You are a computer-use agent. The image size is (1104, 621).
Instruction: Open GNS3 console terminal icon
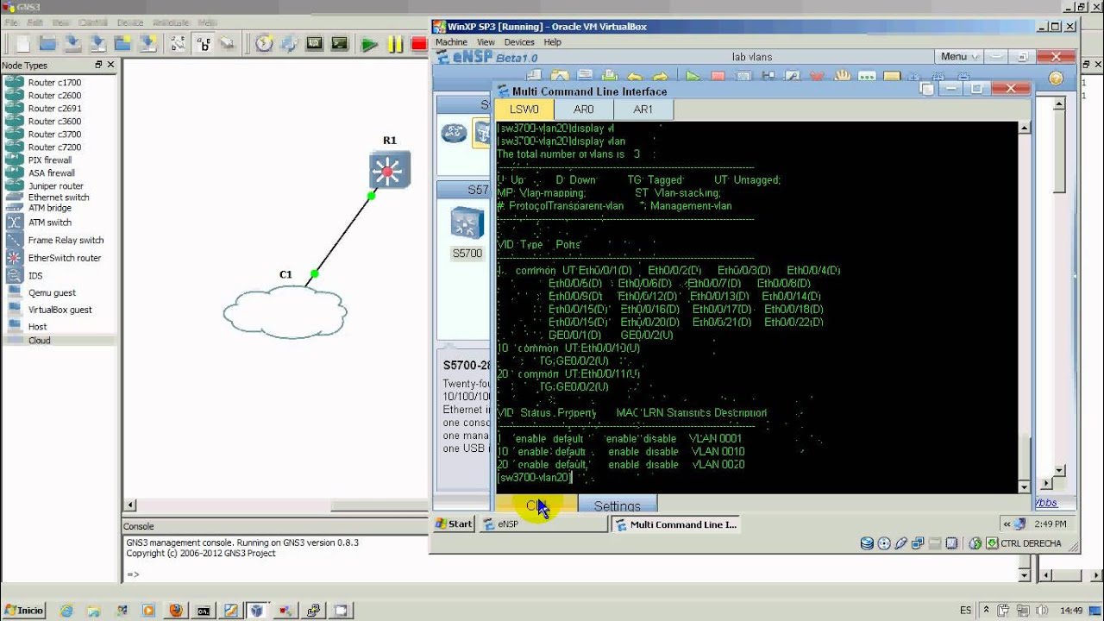click(x=340, y=43)
